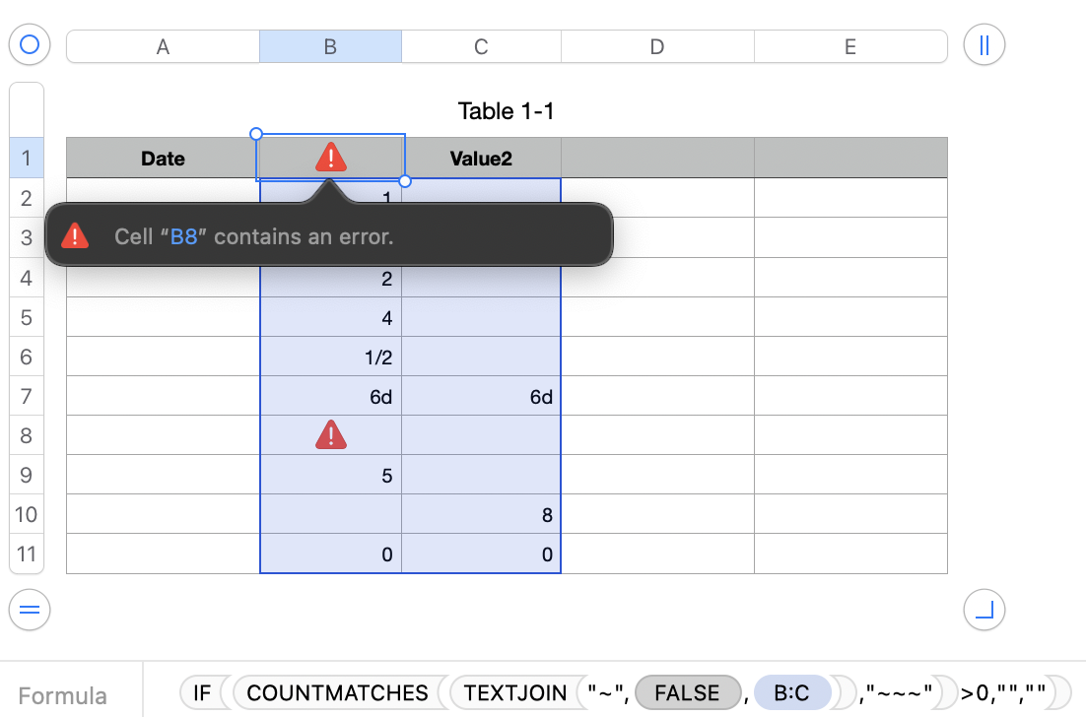Click the B:C range reference token

791,693
